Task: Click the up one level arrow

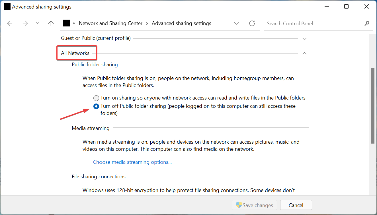Action: point(51,23)
